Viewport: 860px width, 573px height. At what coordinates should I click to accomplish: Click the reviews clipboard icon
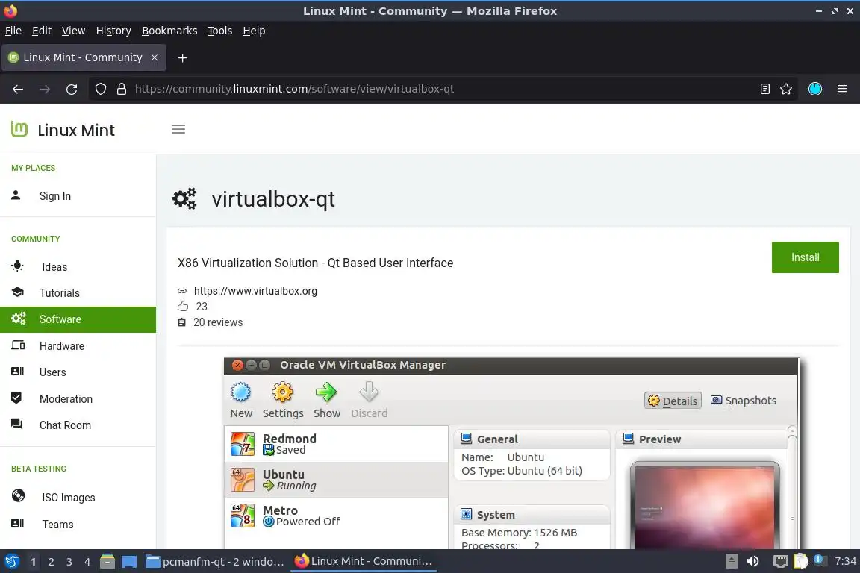point(181,322)
